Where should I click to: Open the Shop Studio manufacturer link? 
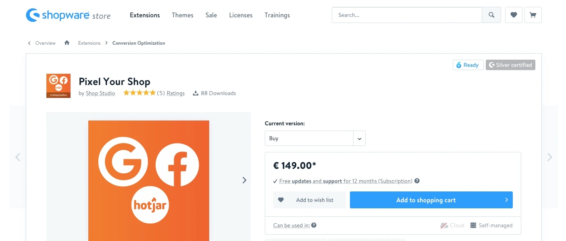100,93
